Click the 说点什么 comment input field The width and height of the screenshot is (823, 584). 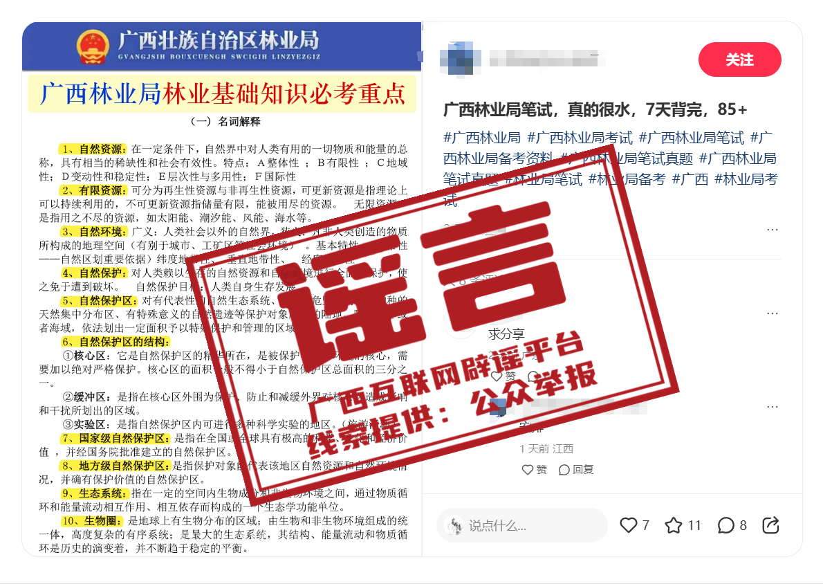[521, 525]
